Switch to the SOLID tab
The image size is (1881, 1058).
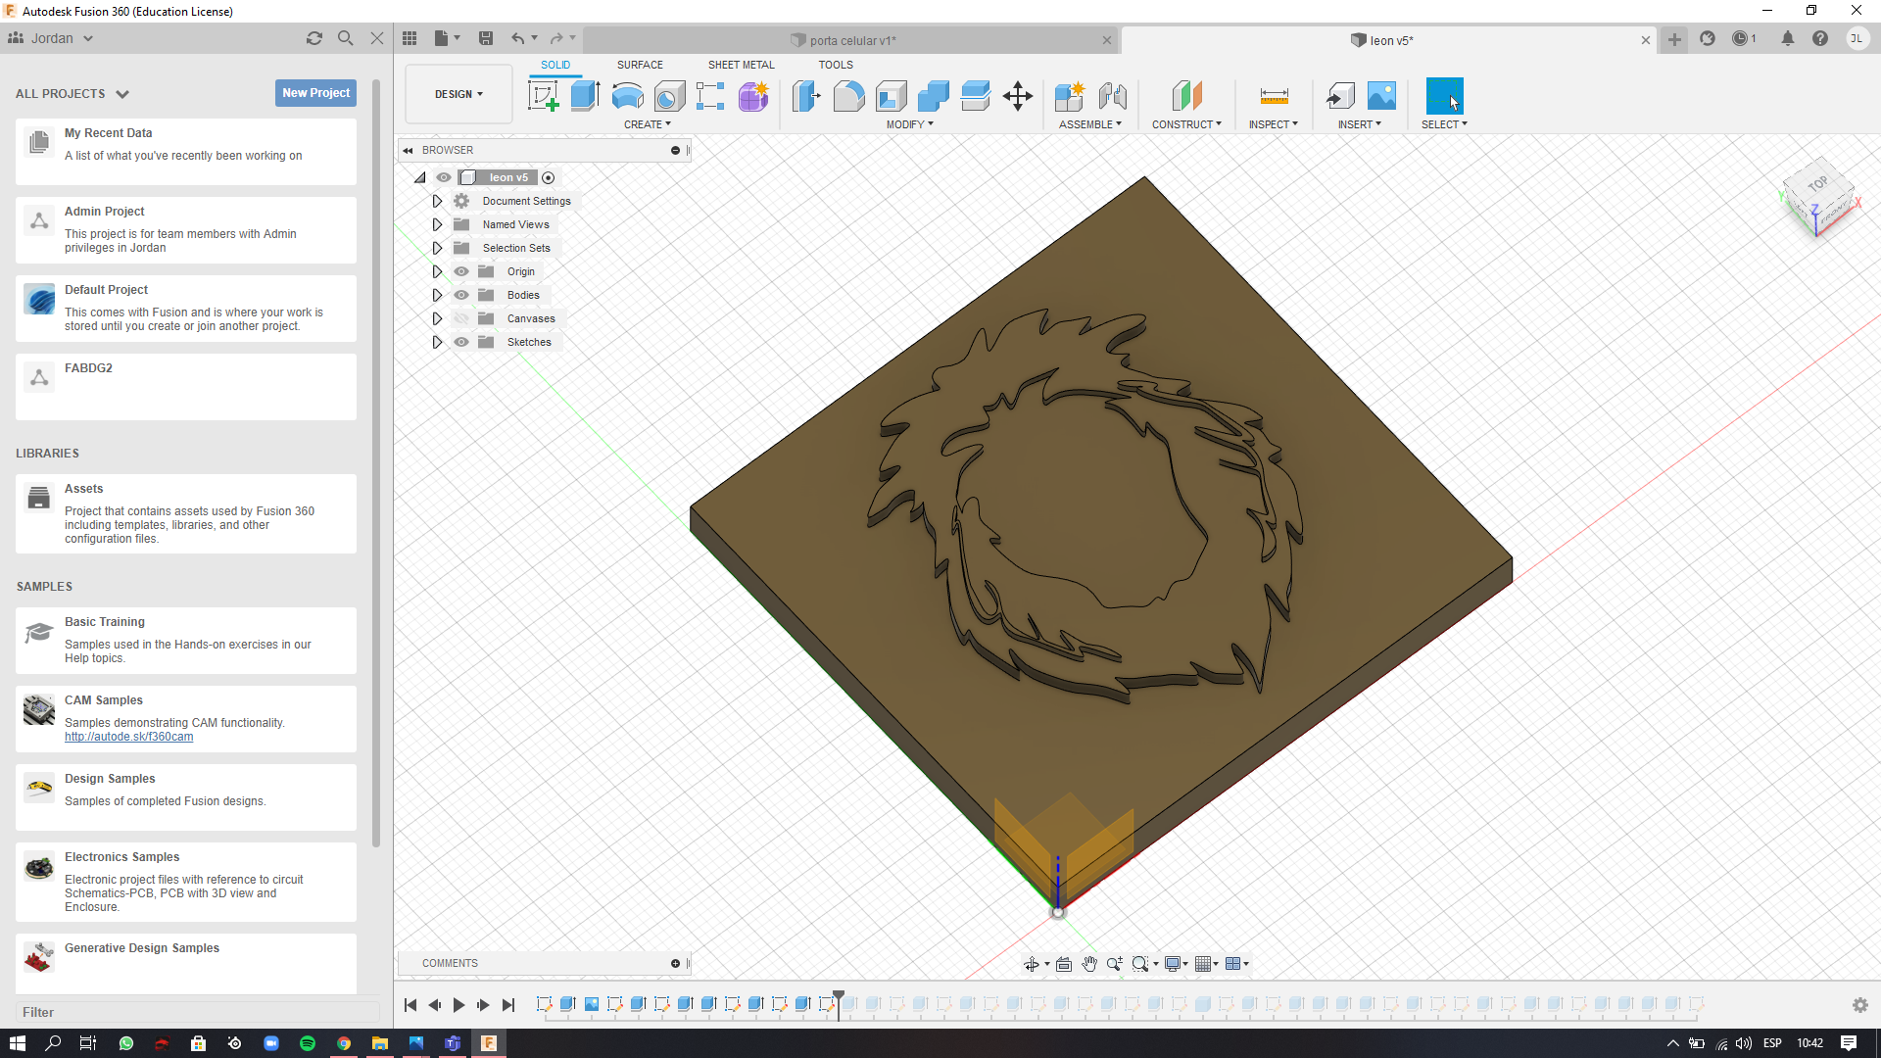point(555,65)
